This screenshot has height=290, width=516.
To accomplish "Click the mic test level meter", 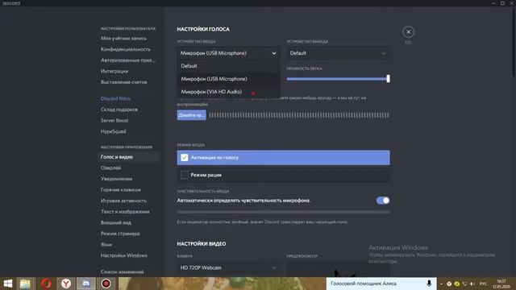I will 299,115.
